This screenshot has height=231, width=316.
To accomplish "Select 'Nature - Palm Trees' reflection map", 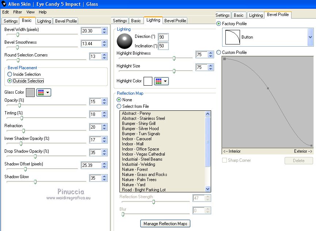I will click(x=139, y=180).
